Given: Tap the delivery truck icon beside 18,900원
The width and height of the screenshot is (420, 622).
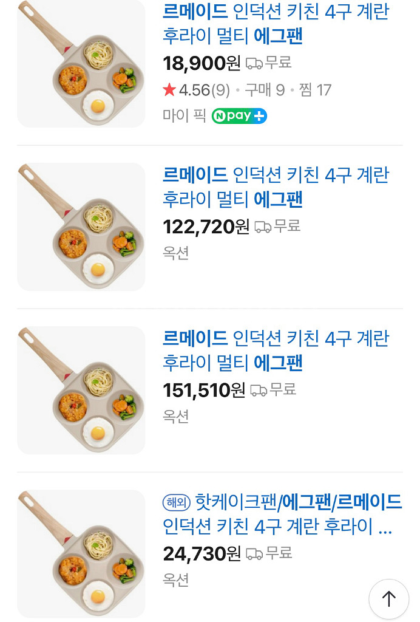Looking at the screenshot, I should pos(254,63).
